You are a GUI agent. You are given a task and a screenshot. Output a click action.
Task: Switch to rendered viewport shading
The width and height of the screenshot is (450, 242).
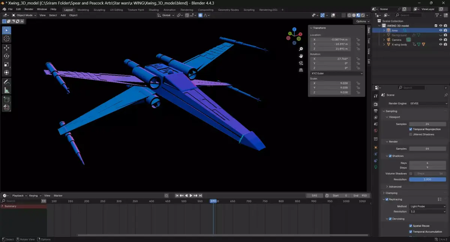pyautogui.click(x=363, y=15)
